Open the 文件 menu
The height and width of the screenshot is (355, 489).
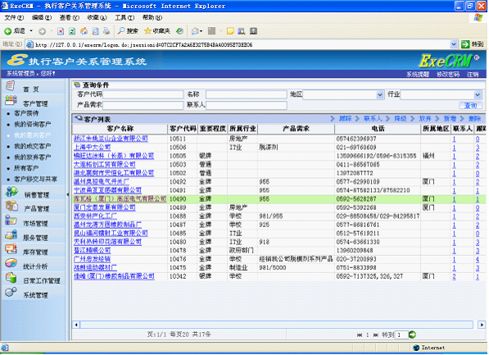[14, 18]
